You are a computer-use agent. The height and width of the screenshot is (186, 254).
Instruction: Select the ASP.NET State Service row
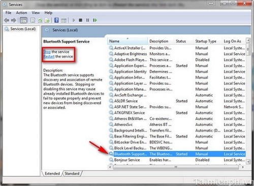[x=177, y=107]
